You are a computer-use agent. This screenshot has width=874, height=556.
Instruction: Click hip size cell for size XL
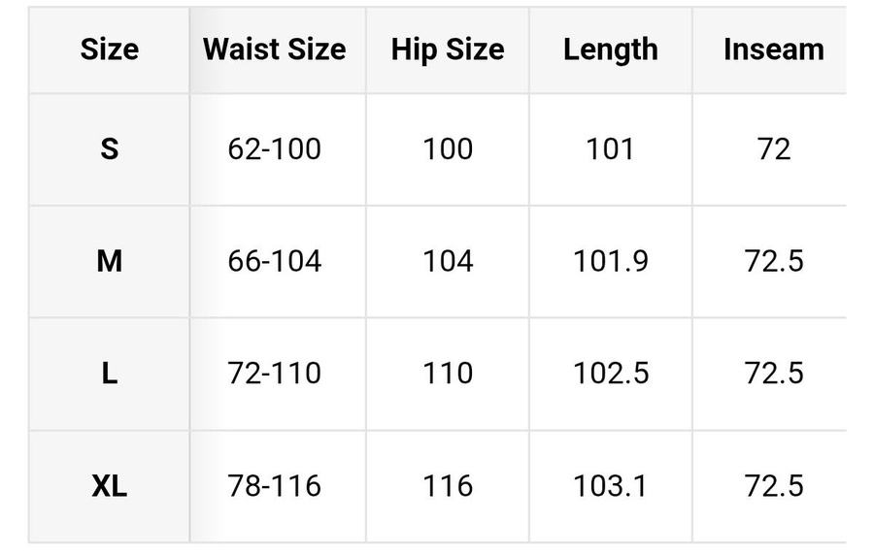coord(448,486)
